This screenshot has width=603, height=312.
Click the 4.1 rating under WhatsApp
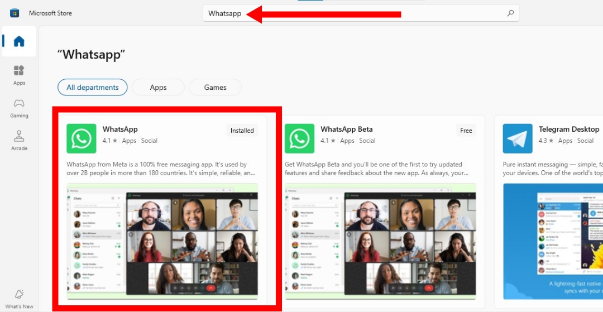click(109, 141)
